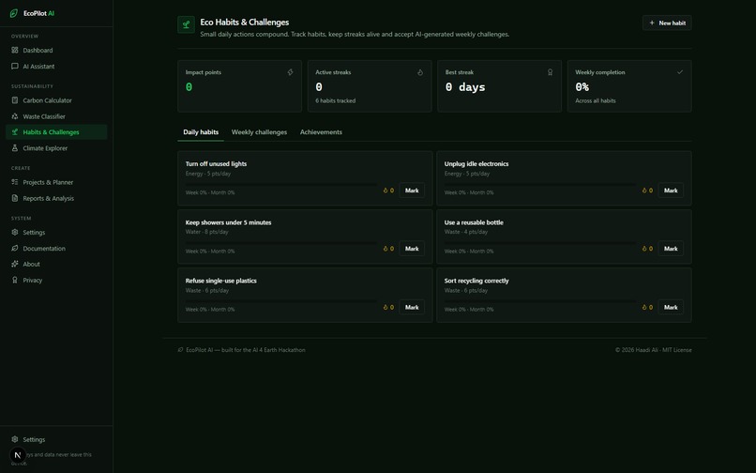This screenshot has height=473, width=756.
Task: Open the Privacy page link
Action: coord(56,280)
